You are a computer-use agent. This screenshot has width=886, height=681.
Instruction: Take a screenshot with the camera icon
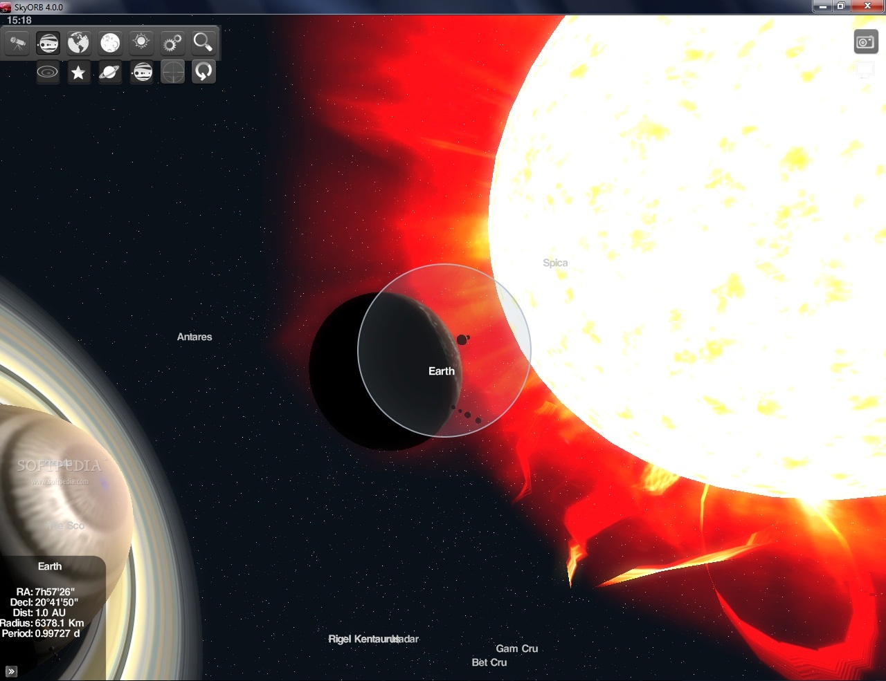click(866, 42)
